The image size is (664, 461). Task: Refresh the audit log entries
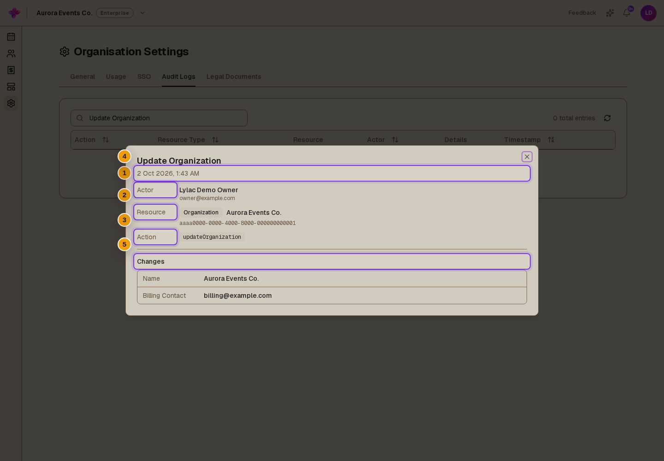pos(607,118)
